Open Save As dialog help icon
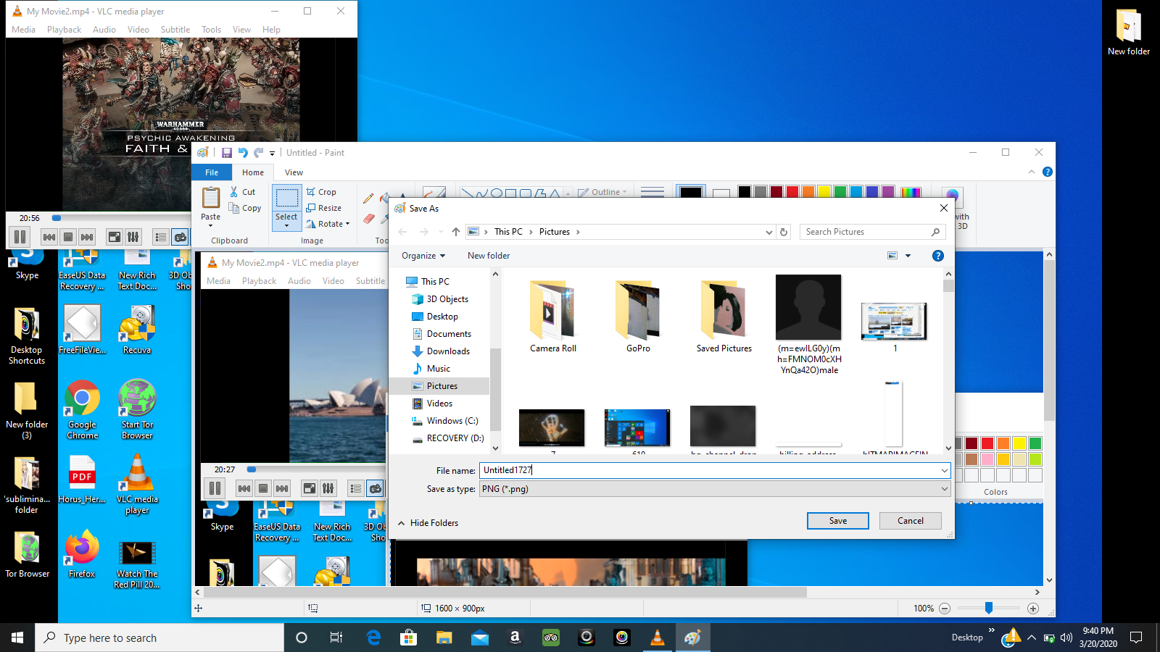The width and height of the screenshot is (1160, 652). [937, 256]
